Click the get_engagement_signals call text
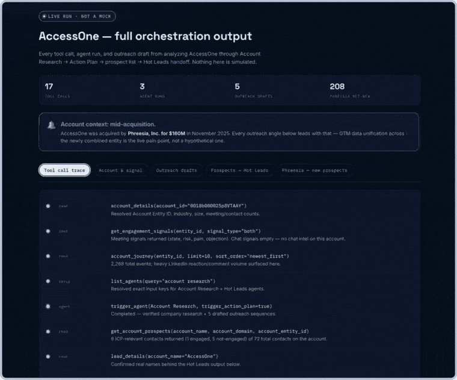 [186, 231]
